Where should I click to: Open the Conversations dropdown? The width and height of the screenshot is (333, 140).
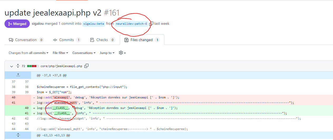coord(84,53)
